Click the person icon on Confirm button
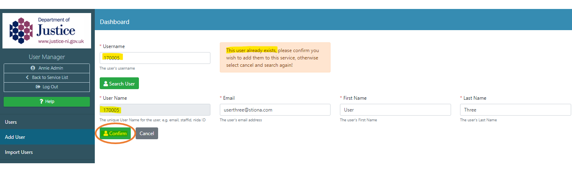This screenshot has width=572, height=173. click(106, 134)
